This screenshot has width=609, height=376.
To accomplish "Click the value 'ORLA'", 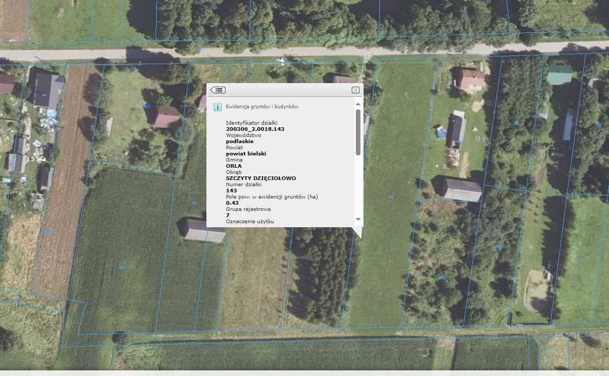I will tap(234, 166).
